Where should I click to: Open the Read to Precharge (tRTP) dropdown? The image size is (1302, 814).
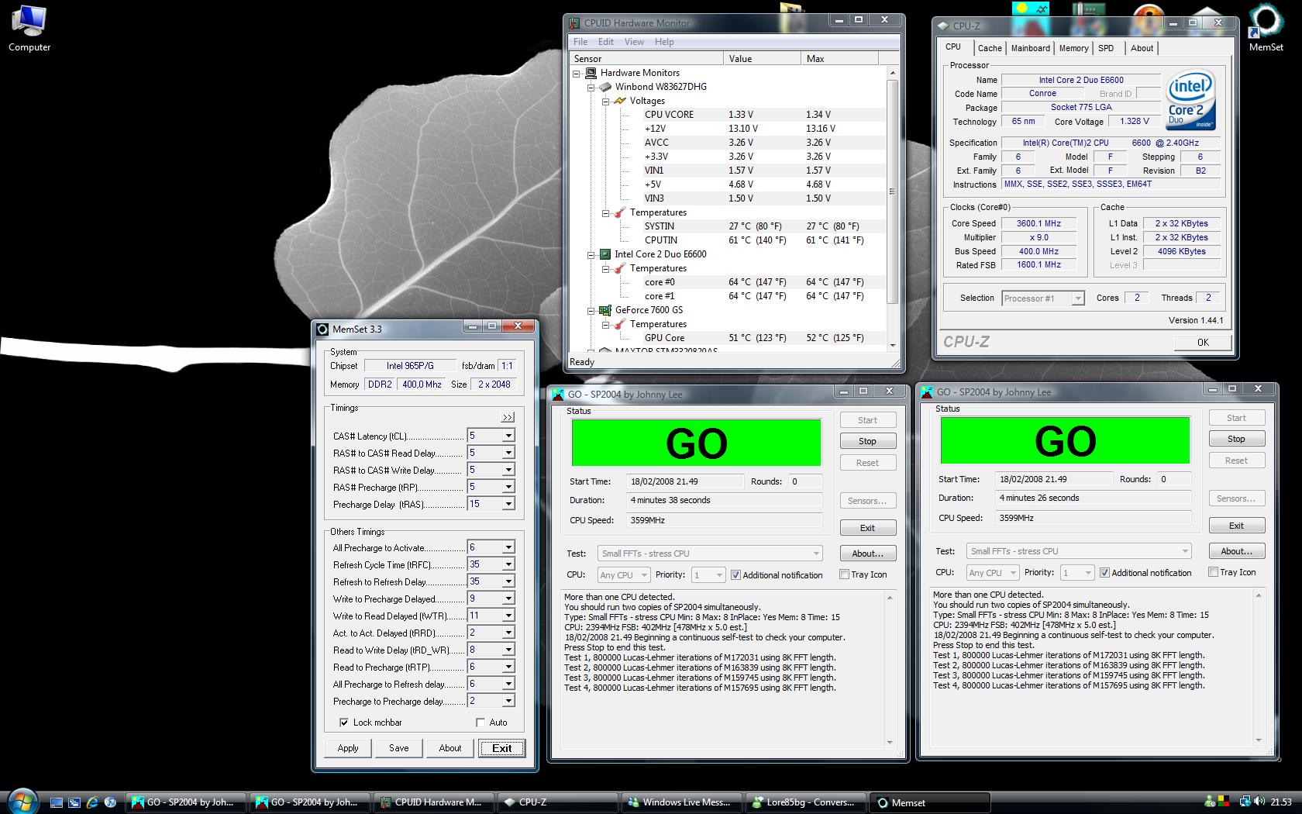(508, 667)
